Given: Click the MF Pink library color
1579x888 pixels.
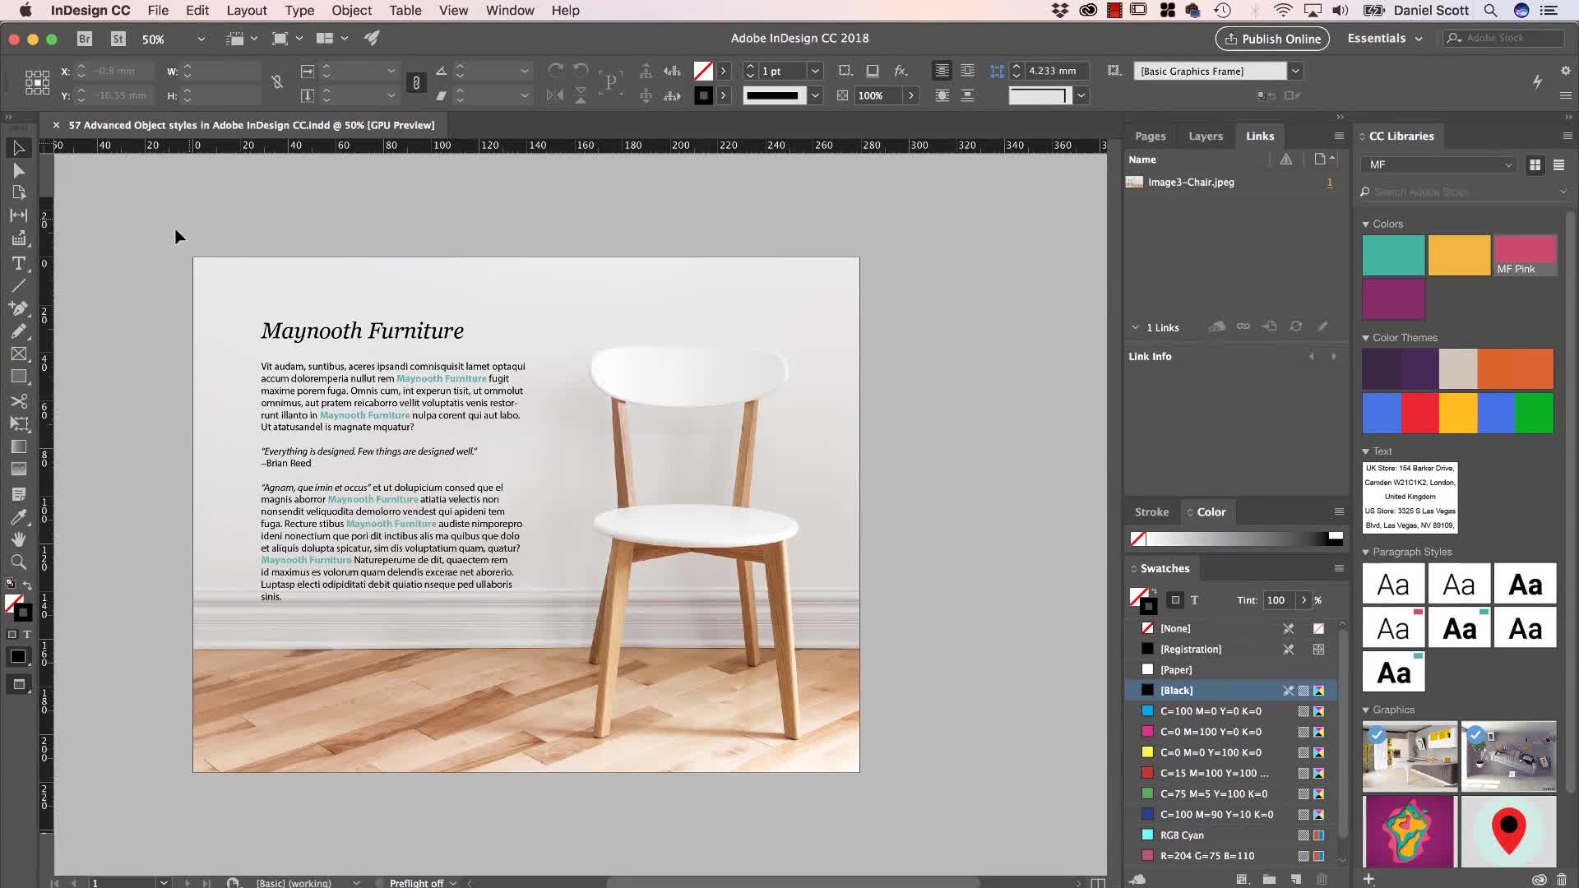Looking at the screenshot, I should pyautogui.click(x=1525, y=255).
